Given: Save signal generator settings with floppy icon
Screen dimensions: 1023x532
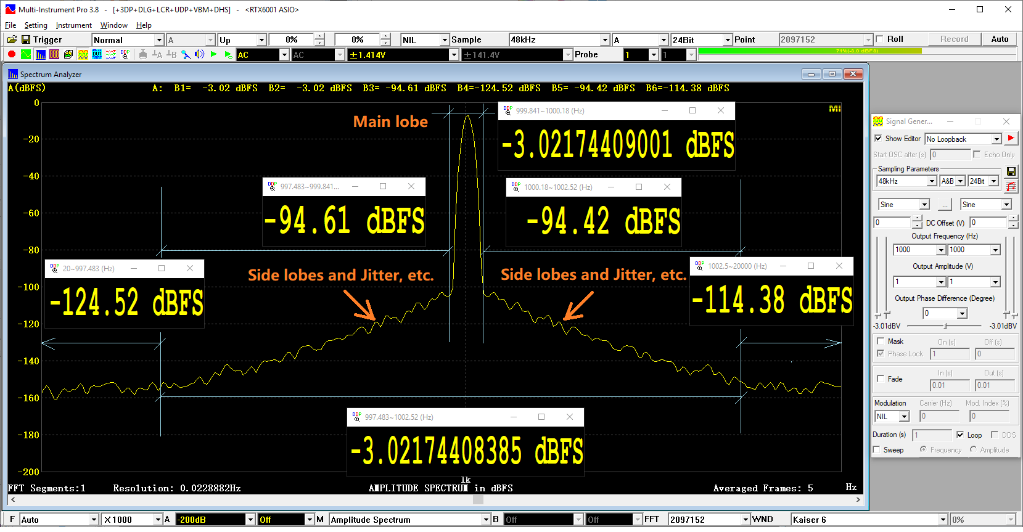Looking at the screenshot, I should 1011,171.
